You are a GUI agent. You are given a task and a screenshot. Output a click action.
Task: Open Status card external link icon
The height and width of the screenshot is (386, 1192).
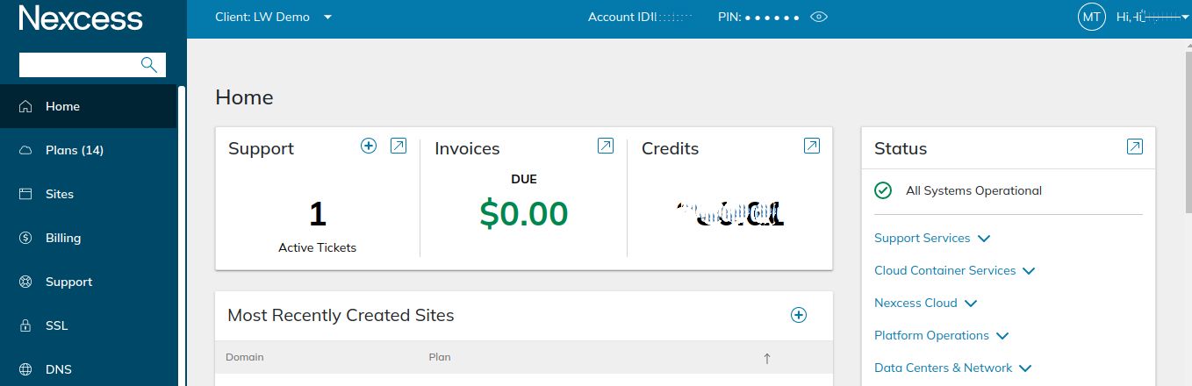tap(1135, 147)
